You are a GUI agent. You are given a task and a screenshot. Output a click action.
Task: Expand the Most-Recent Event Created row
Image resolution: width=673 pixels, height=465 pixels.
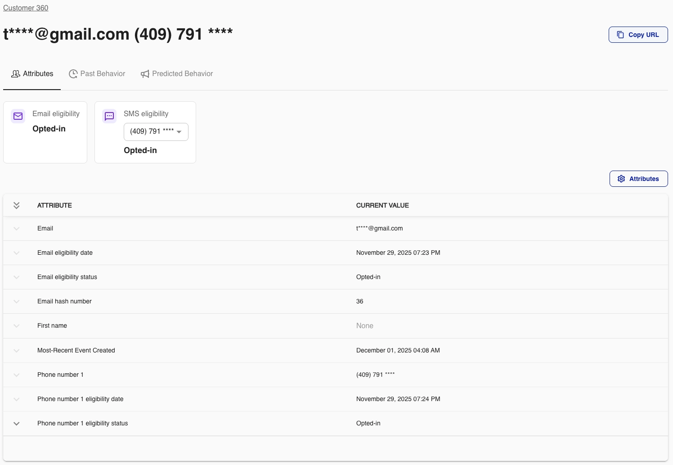point(16,351)
